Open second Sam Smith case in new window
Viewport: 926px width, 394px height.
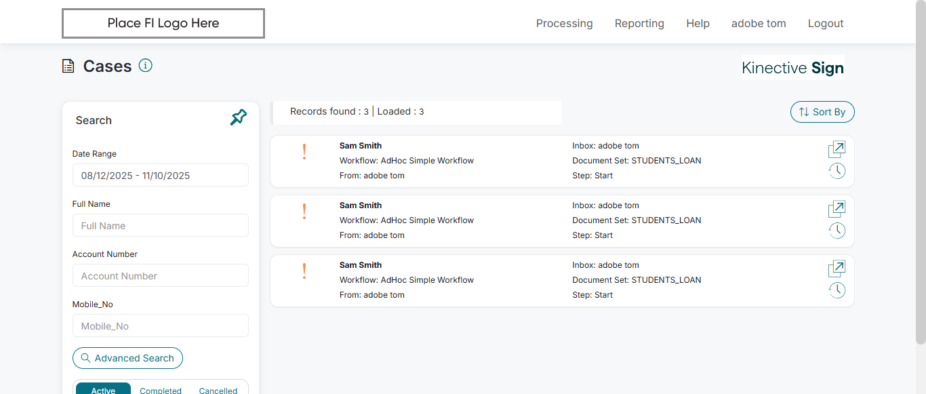tap(837, 209)
